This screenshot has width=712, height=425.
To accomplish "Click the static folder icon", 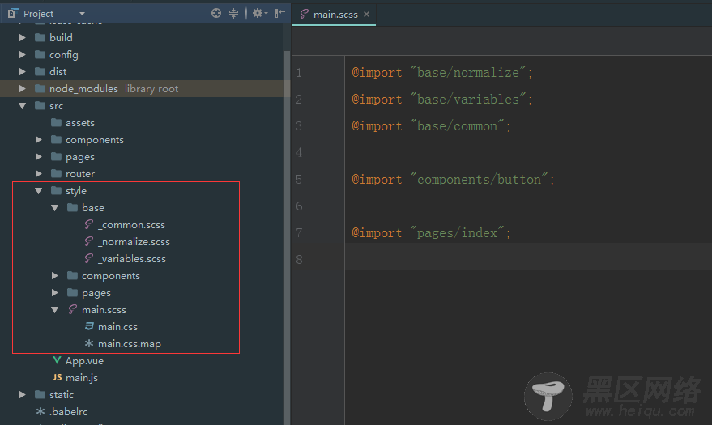I will click(40, 394).
